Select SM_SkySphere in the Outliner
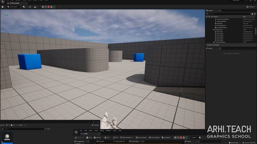Screen dimensions: 257x144 pos(221,26)
